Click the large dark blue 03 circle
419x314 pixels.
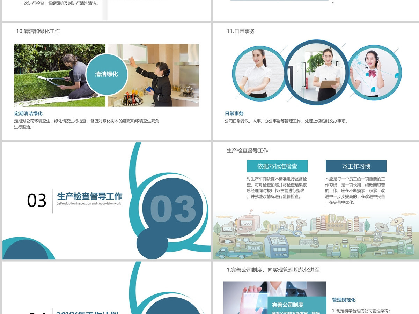click(173, 208)
